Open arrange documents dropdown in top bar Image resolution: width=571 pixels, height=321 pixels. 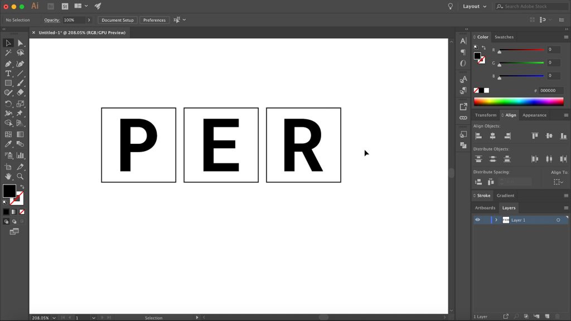[81, 6]
